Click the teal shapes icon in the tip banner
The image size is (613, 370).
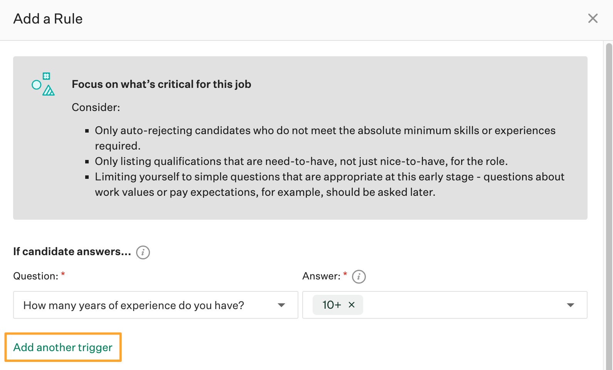click(x=43, y=84)
